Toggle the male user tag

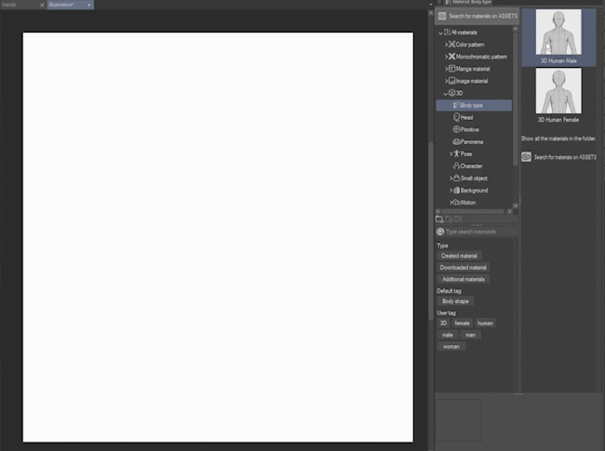tap(448, 335)
